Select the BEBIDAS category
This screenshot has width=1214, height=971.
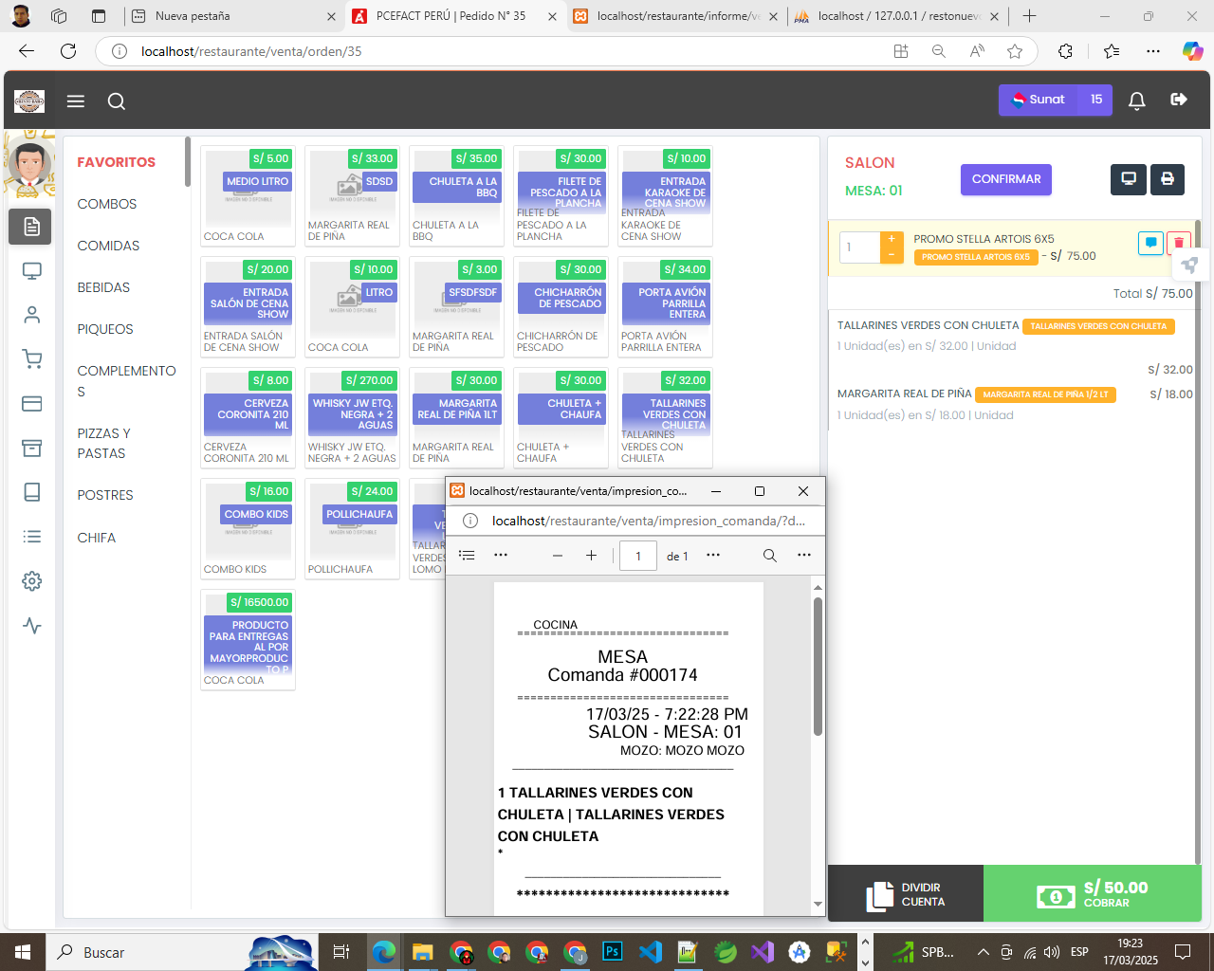pyautogui.click(x=103, y=287)
